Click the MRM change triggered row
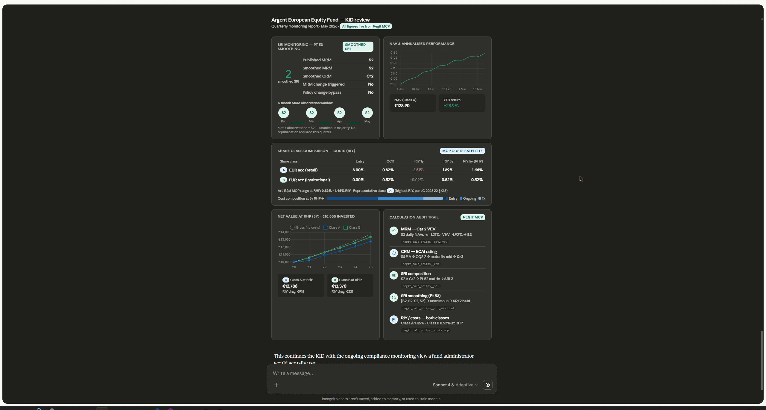The height and width of the screenshot is (410, 766). [338, 84]
